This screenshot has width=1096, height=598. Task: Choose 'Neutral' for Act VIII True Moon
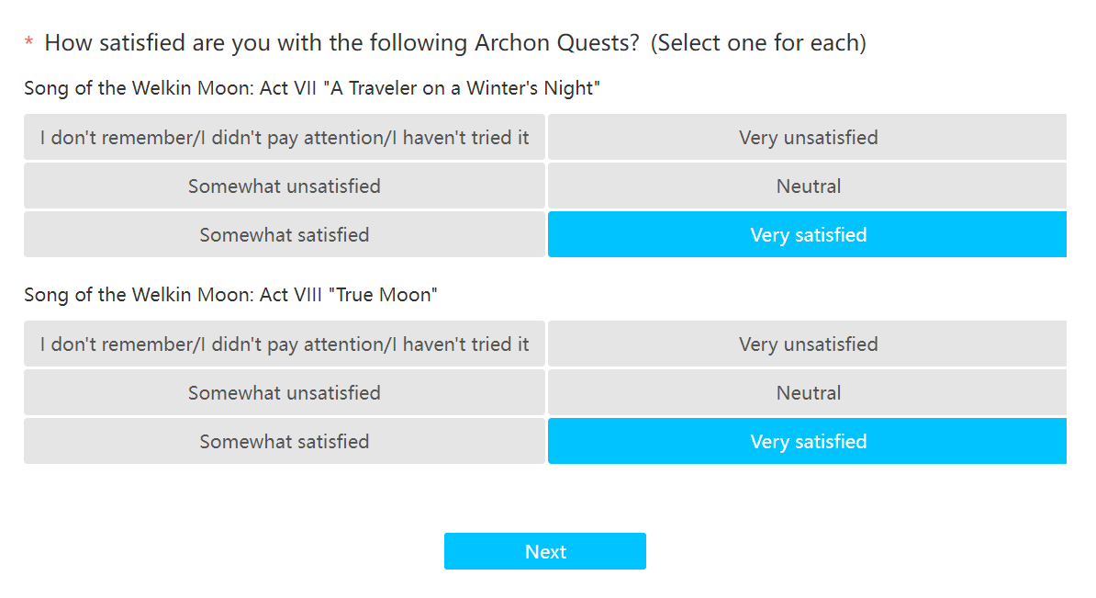807,393
